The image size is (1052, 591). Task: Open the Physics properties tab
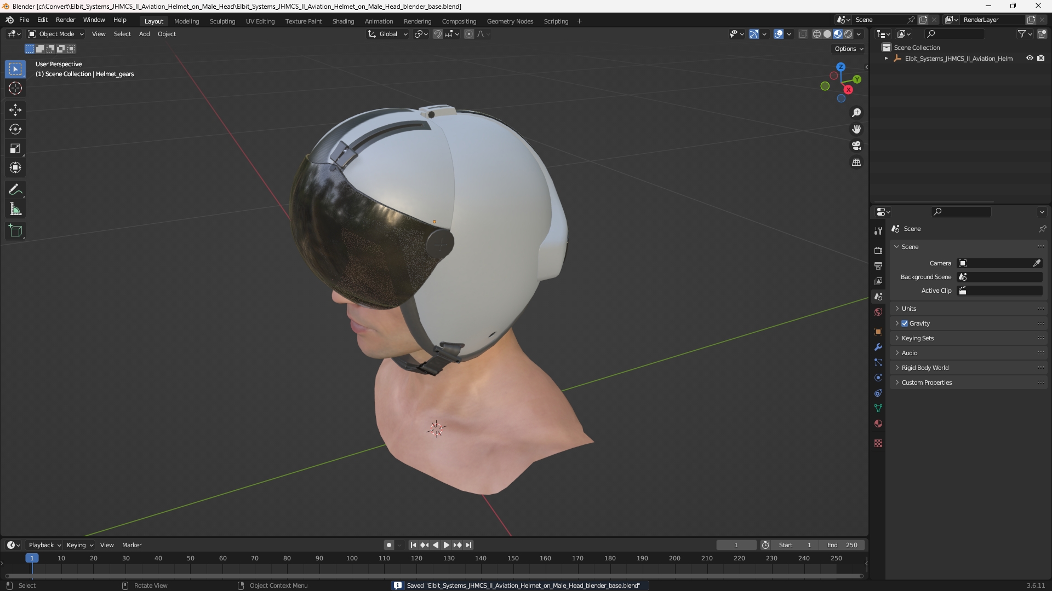pyautogui.click(x=878, y=378)
